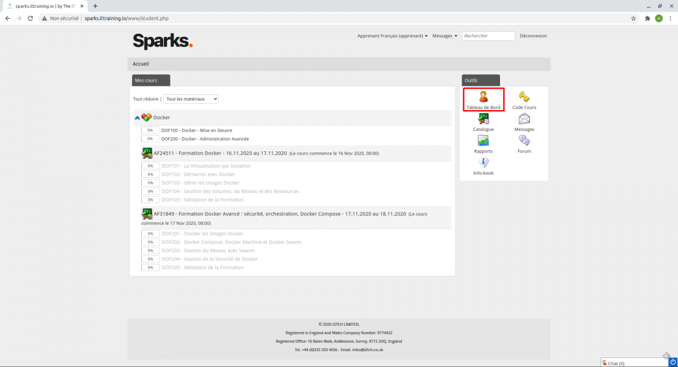Open course DOF200 - Docker - Administration Avancée
Screen dimensions: 678x367
pyautogui.click(x=205, y=139)
